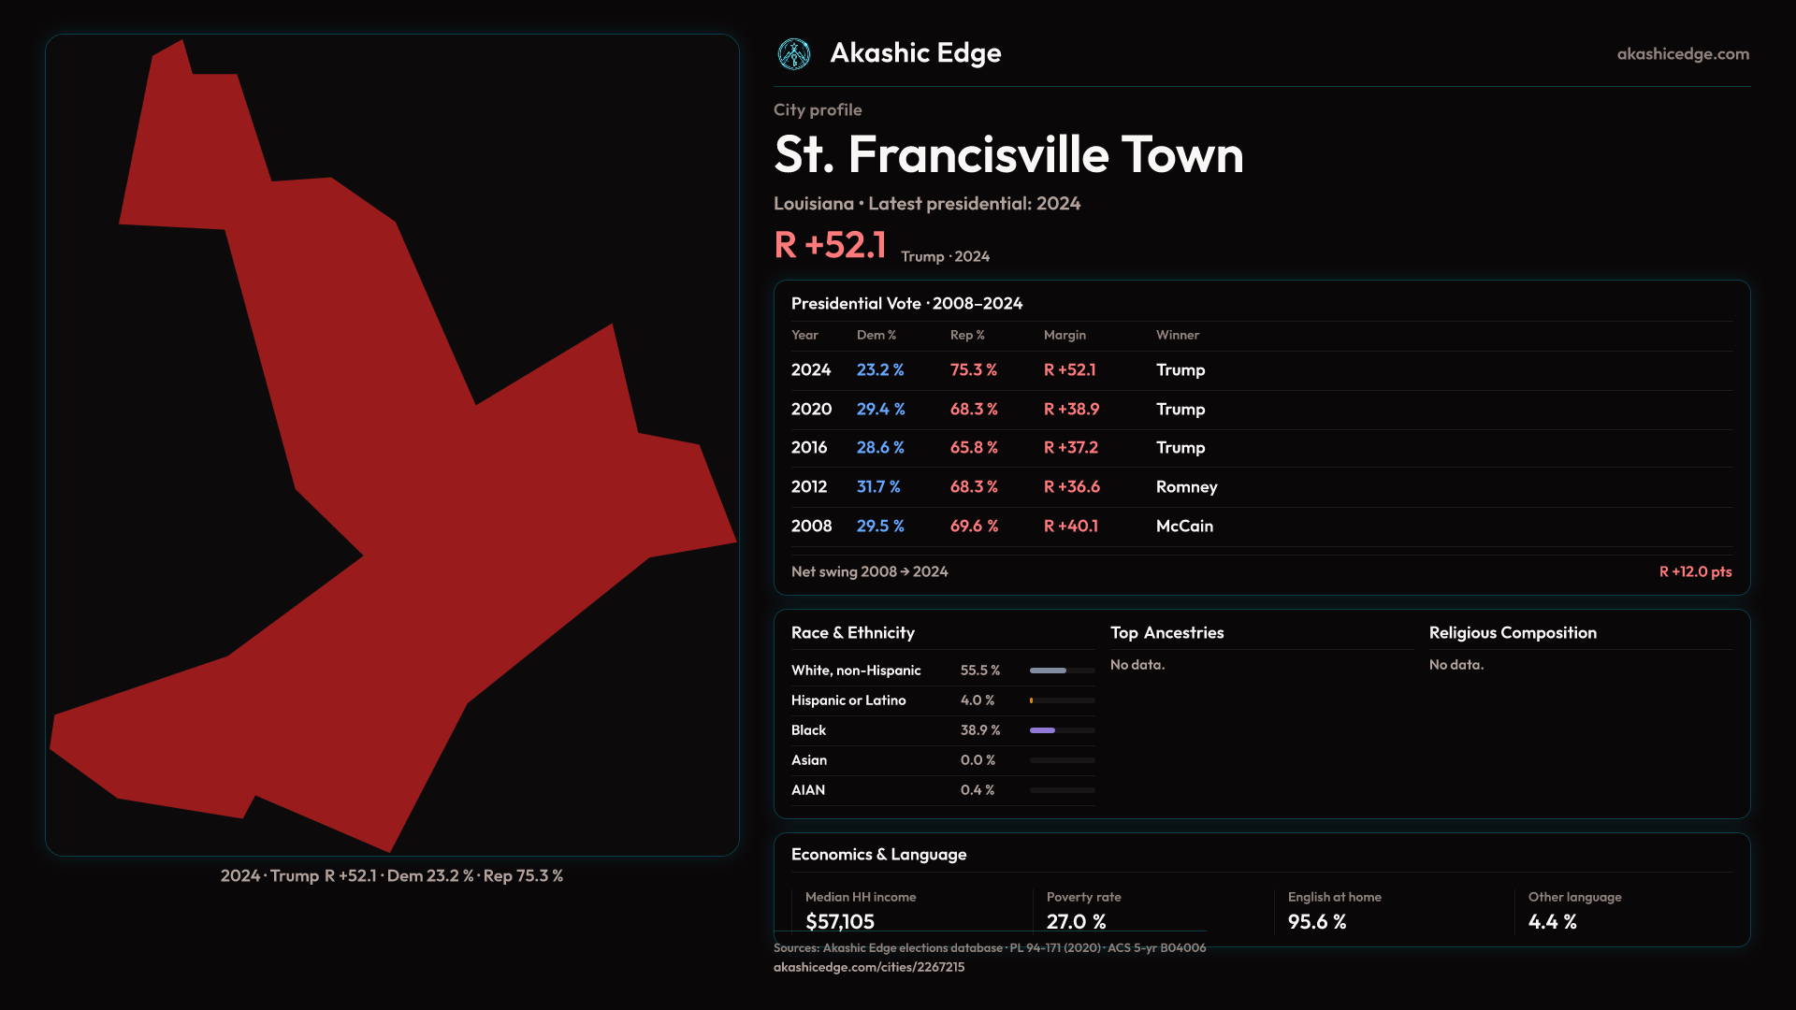Open the akashicedge.com link at top right
Image resolution: width=1796 pixels, height=1010 pixels.
(x=1682, y=54)
